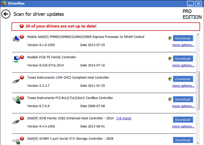Image resolution: width=204 pixels, height=145 pixels.
Task: Click 'Date 2014-07-16' text
Action: tap(92, 65)
